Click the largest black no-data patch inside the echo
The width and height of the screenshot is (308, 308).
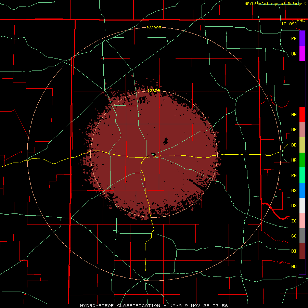pos(165,141)
